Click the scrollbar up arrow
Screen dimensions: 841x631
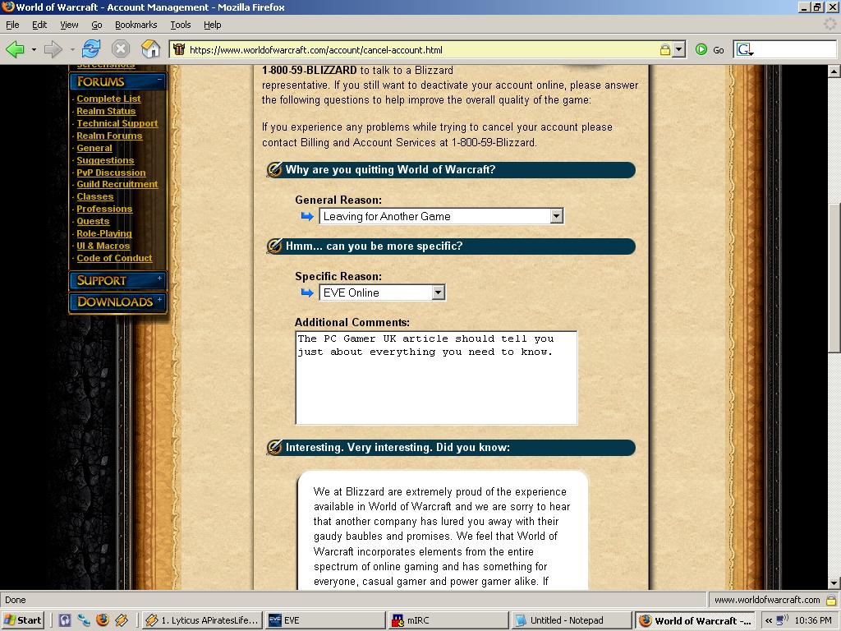[x=834, y=71]
